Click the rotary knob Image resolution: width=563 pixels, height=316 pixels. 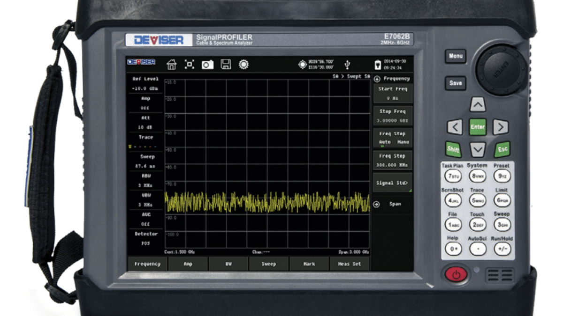pyautogui.click(x=502, y=70)
